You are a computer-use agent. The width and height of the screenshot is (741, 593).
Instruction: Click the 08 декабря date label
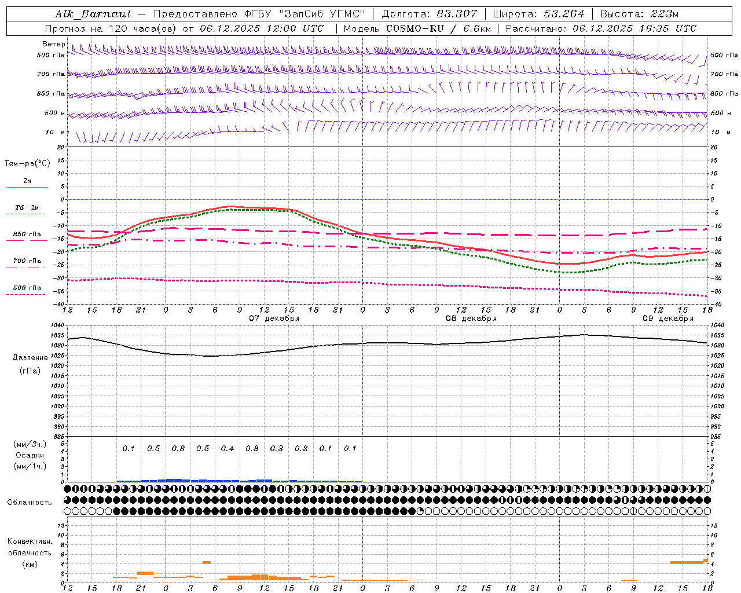tap(471, 319)
